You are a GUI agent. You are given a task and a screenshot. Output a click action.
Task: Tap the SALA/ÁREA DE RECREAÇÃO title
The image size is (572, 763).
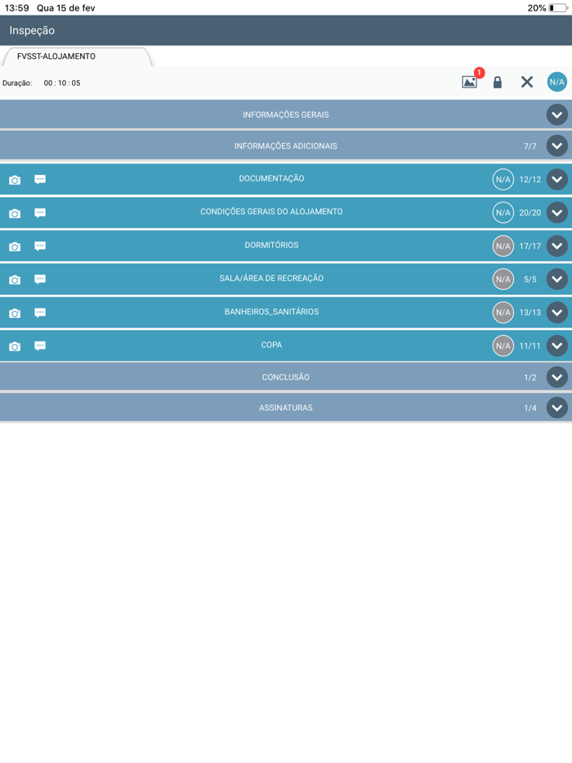click(271, 279)
